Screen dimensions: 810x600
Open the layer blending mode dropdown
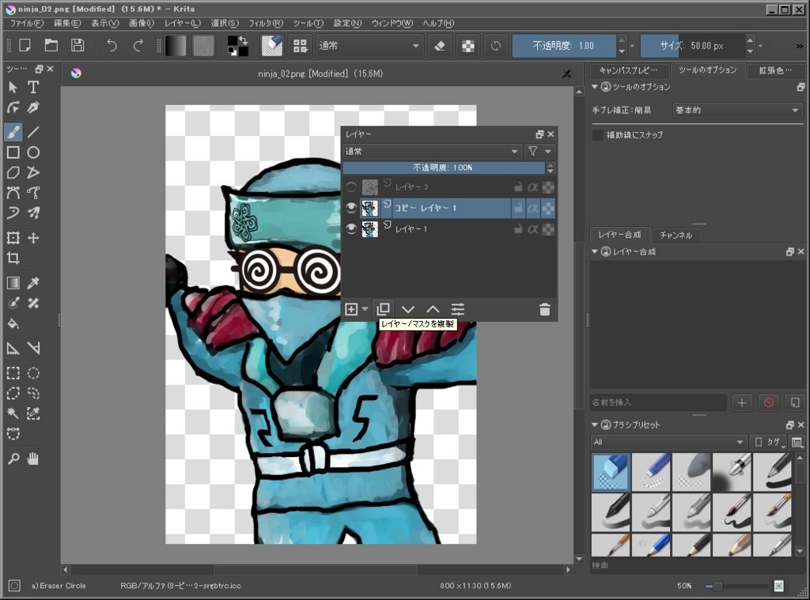click(432, 151)
